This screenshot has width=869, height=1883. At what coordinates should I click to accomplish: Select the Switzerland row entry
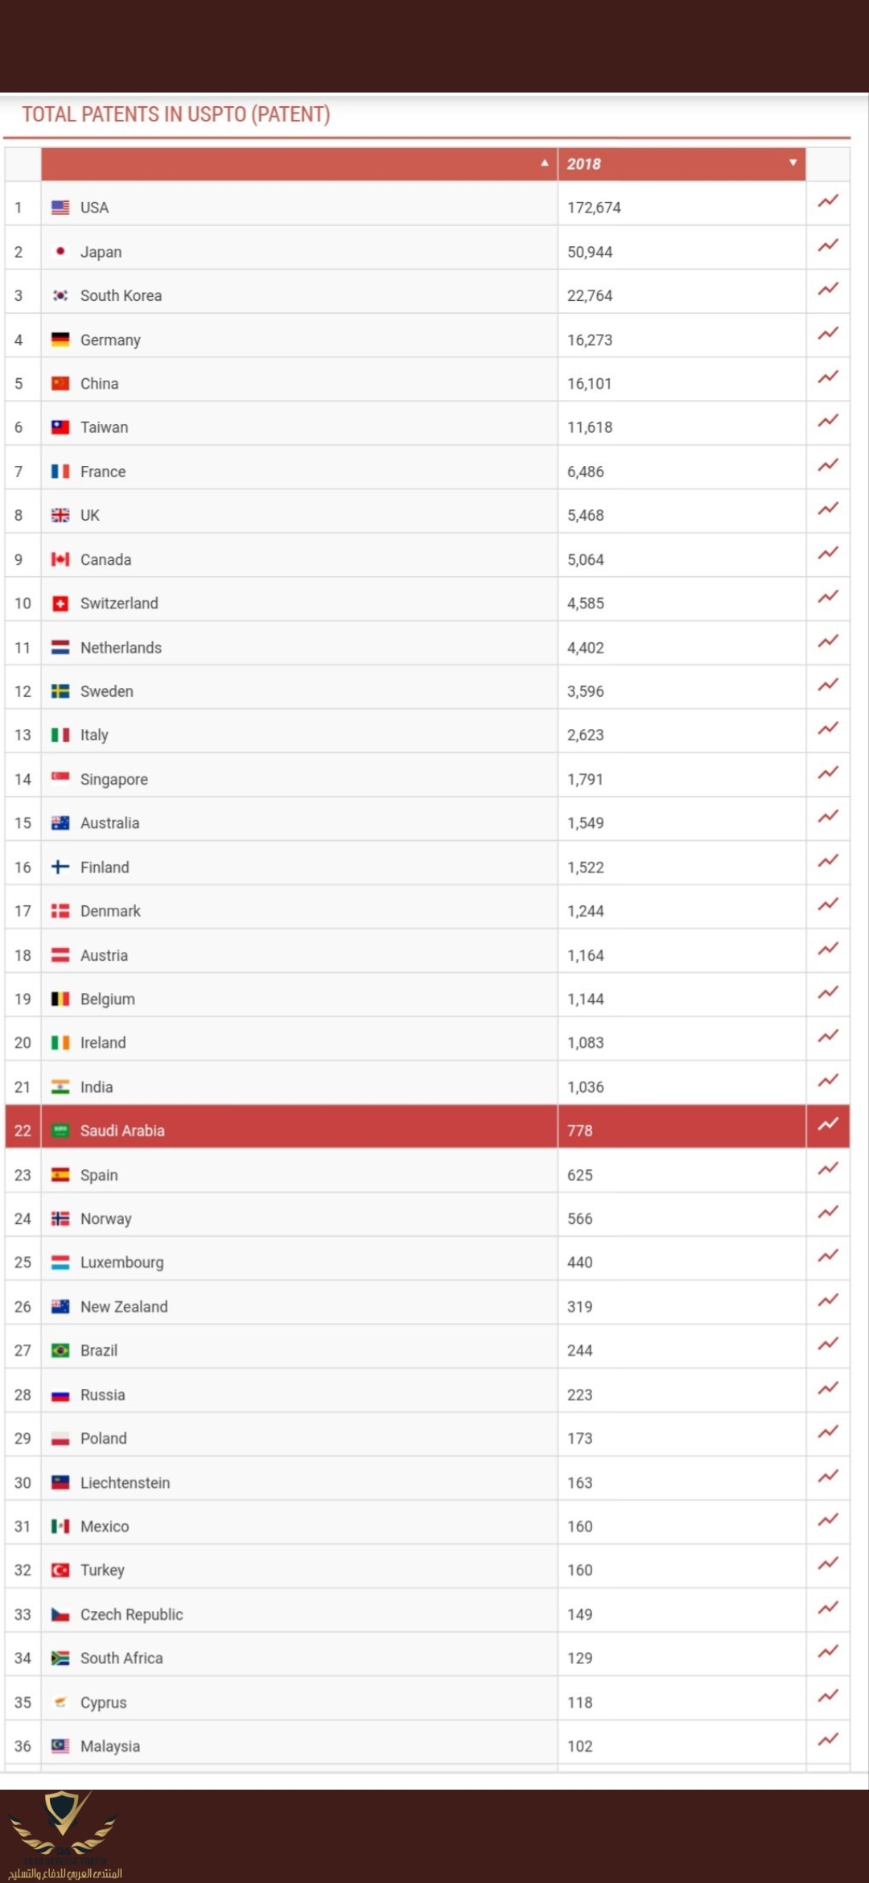(x=427, y=603)
